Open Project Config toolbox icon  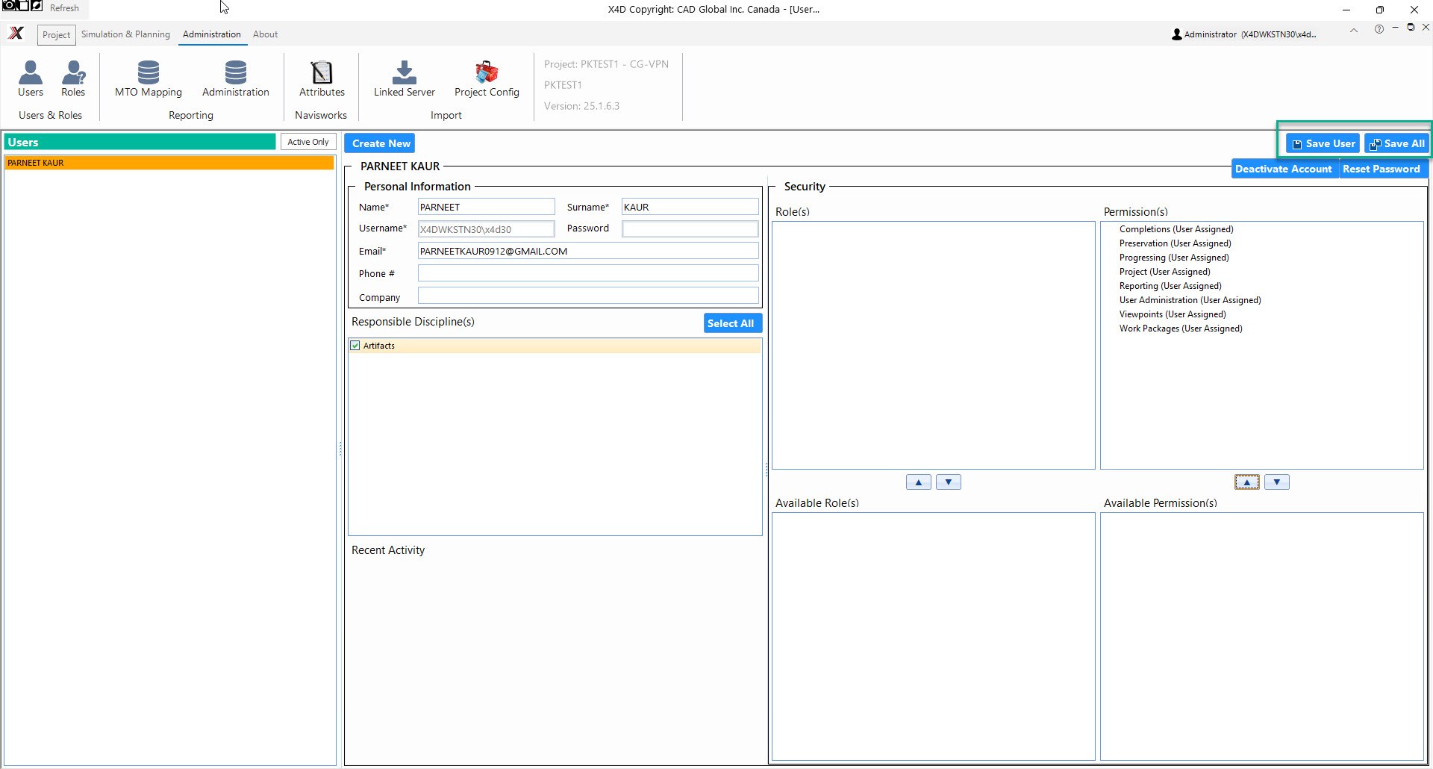tap(487, 78)
